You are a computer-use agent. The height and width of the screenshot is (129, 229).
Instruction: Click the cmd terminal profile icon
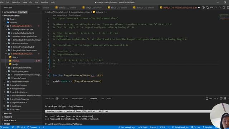tap(207, 99)
